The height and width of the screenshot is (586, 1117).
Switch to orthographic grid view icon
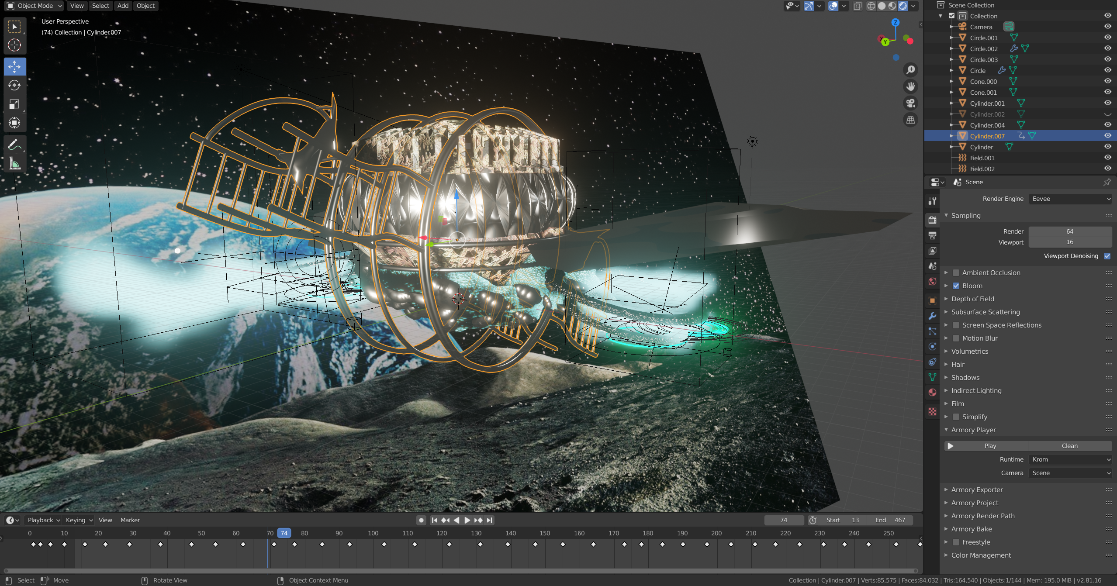[910, 120]
